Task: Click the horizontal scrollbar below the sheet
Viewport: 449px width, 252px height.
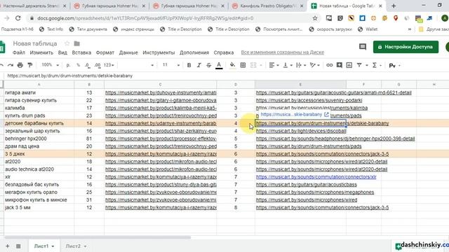Action: click(98, 237)
